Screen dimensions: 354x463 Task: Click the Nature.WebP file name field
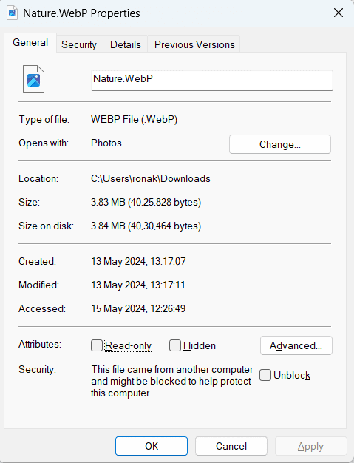click(212, 81)
